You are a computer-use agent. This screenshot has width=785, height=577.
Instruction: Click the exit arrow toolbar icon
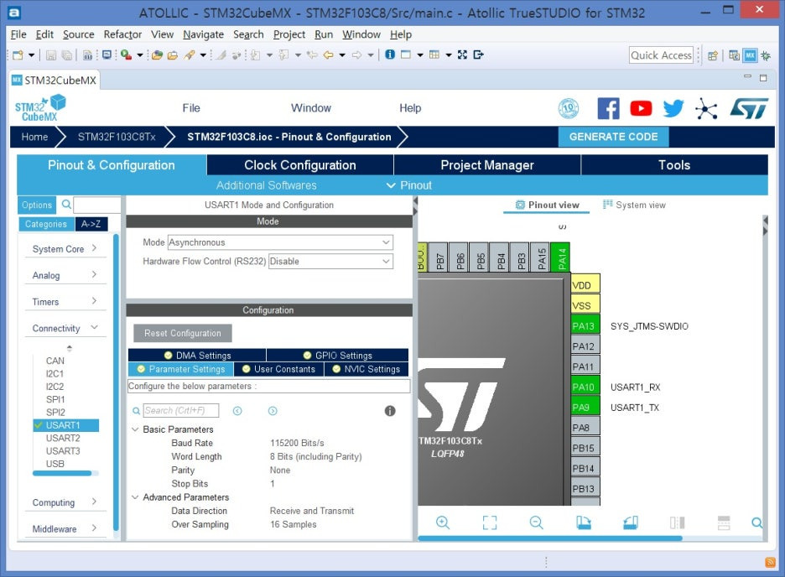(478, 55)
